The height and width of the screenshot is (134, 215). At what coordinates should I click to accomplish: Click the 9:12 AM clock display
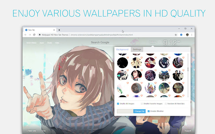[172, 43]
